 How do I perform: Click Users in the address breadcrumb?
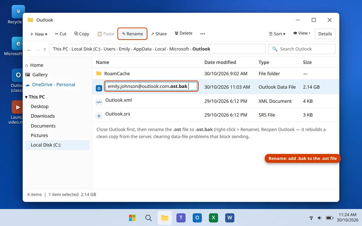[x=110, y=49]
